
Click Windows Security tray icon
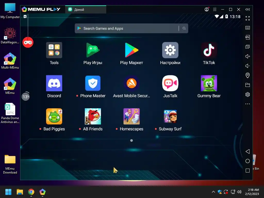[x=220, y=192]
